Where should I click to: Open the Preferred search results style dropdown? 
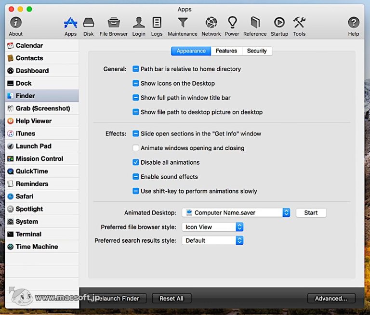tap(212, 240)
